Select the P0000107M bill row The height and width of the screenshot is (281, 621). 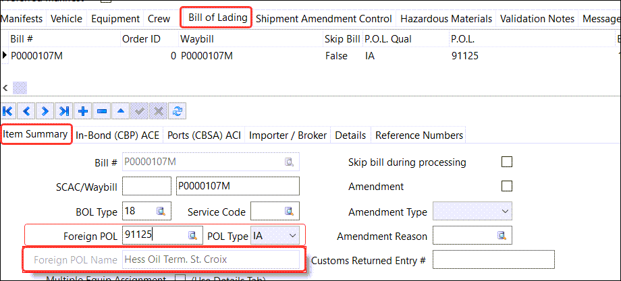[x=37, y=56]
